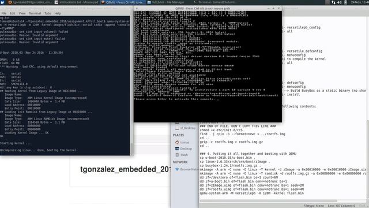Viewport: 369px width, 208px height.
Task: Click 'U-Boot 2010.03' line in the Terminal
Action: [32, 53]
